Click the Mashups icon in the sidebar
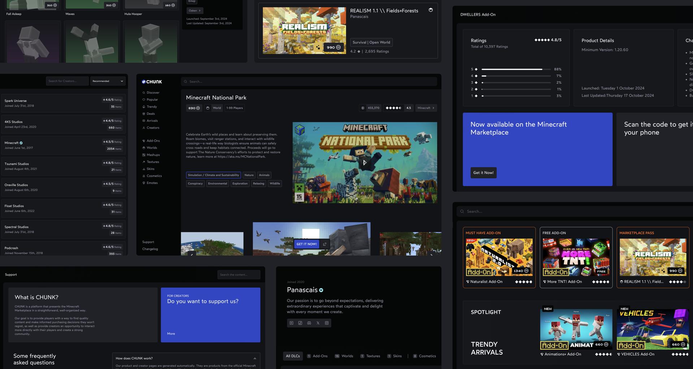This screenshot has width=693, height=369. click(144, 155)
